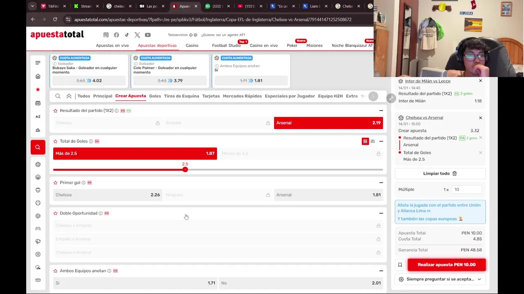Open the sidebar hamburger menu

(x=38, y=62)
